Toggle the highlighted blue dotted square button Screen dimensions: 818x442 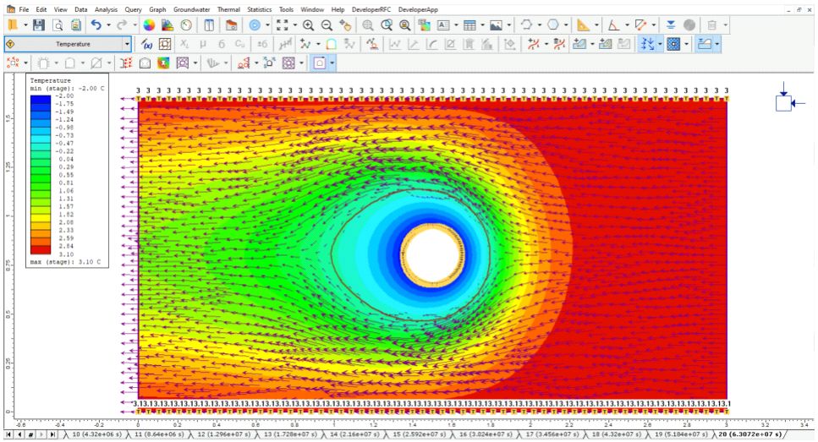[x=673, y=44]
